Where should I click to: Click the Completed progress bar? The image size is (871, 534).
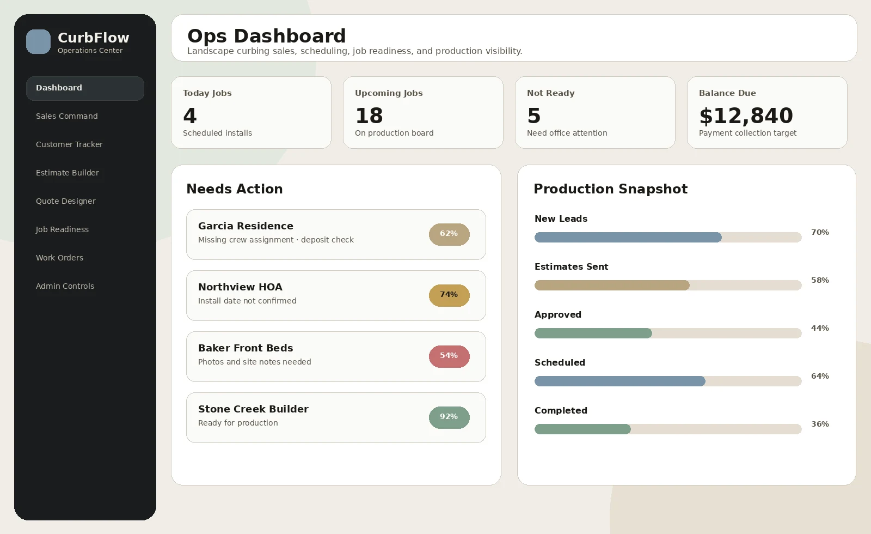pos(668,429)
